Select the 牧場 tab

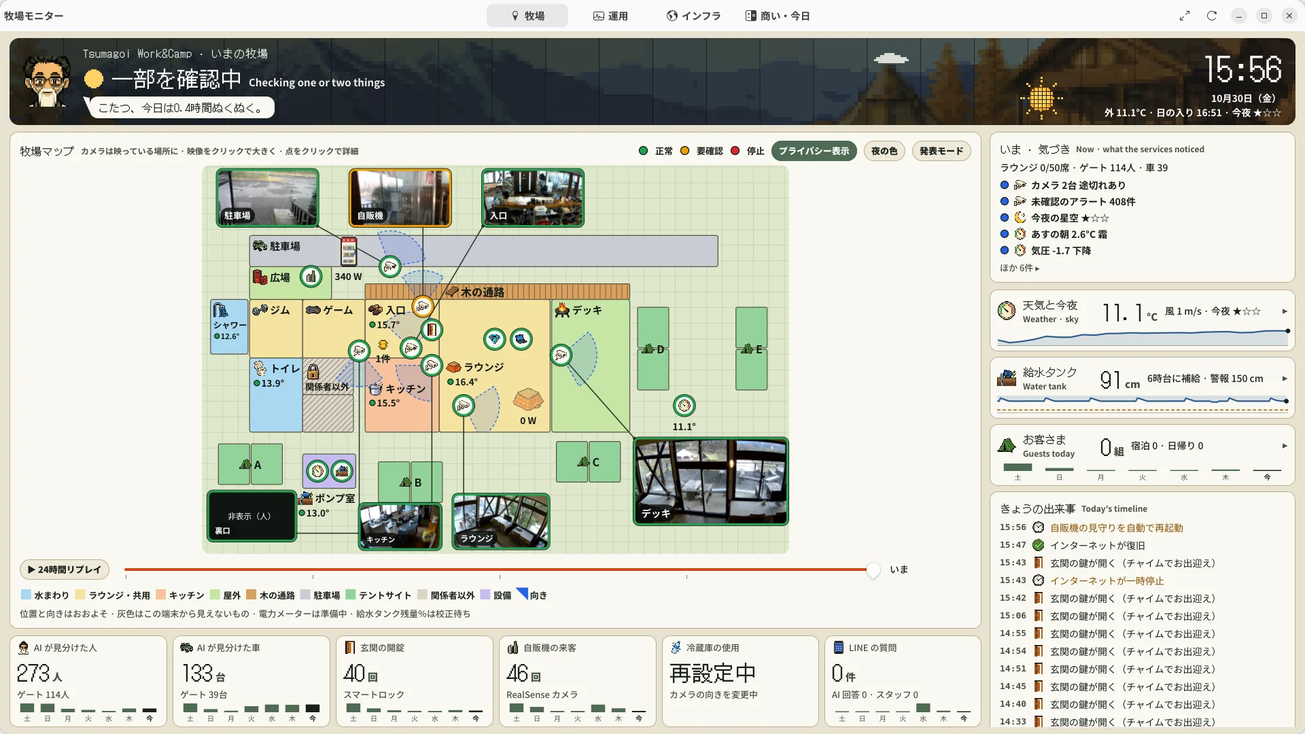[527, 16]
